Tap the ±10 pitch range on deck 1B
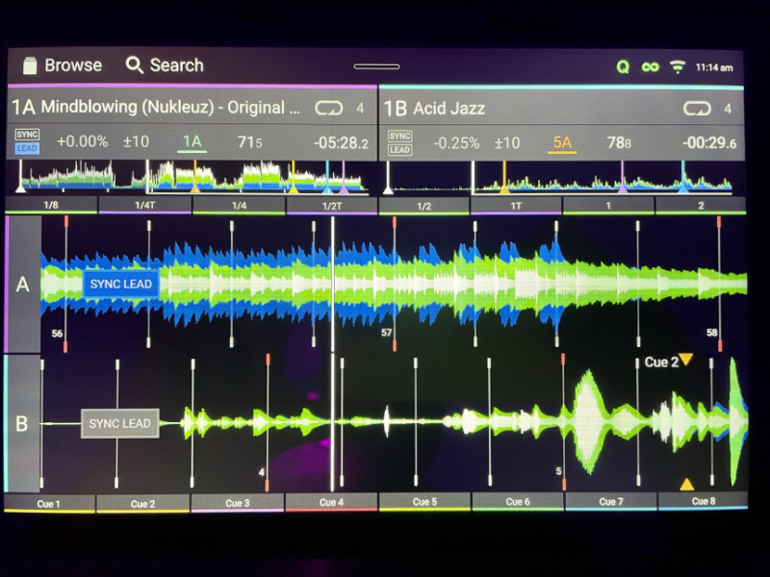 tap(507, 142)
